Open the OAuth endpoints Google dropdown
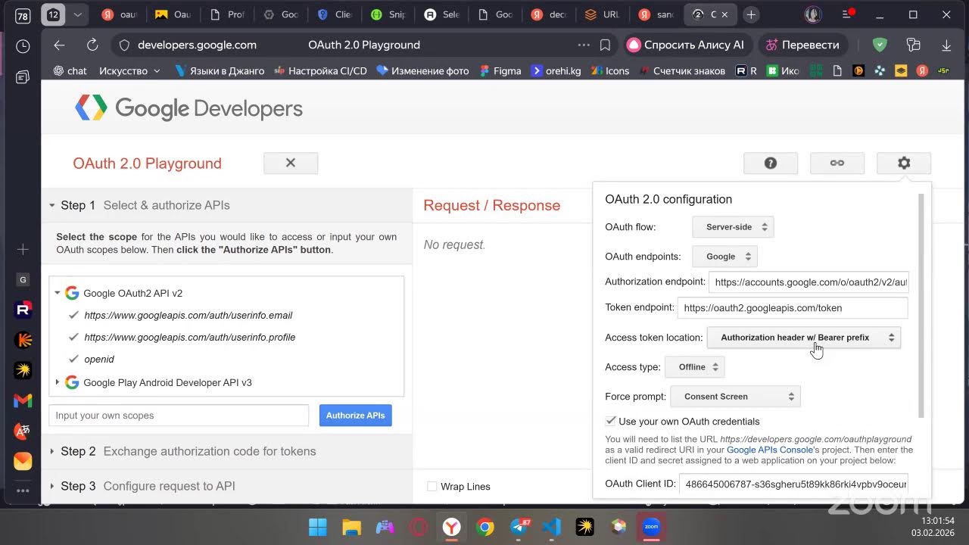The image size is (969, 545). pyautogui.click(x=725, y=257)
